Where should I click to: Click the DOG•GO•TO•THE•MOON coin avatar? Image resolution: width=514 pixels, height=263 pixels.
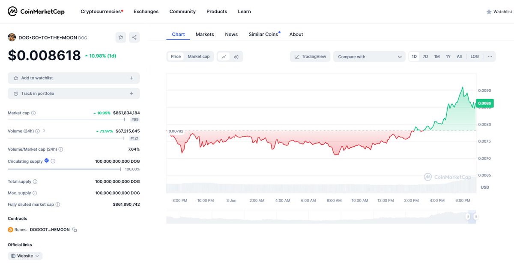coord(12,38)
